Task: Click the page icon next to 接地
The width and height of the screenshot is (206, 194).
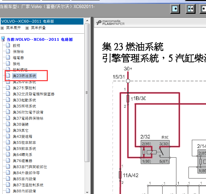Action: pyautogui.click(x=8, y=63)
